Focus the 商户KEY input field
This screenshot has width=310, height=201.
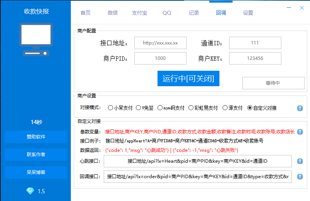[x=255, y=58]
